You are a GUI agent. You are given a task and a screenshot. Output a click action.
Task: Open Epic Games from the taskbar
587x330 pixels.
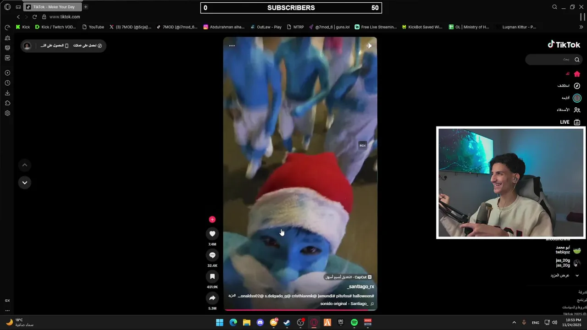point(341,323)
